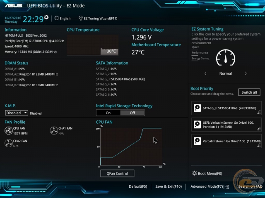Click the globe language icon
The height and width of the screenshot is (198, 265).
tap(57, 18)
